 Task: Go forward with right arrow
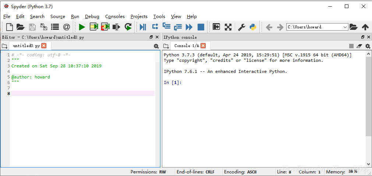(280, 27)
